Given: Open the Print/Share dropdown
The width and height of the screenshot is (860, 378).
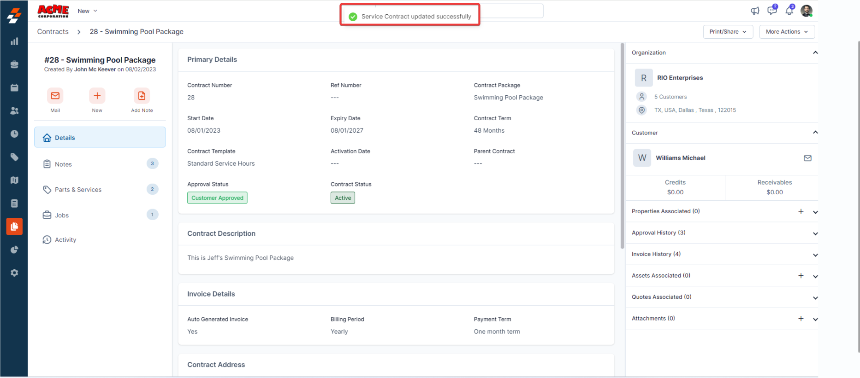Looking at the screenshot, I should point(728,32).
